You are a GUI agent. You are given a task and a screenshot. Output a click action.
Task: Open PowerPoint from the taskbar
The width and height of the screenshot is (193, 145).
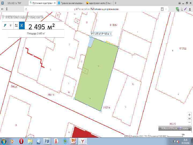73,141
